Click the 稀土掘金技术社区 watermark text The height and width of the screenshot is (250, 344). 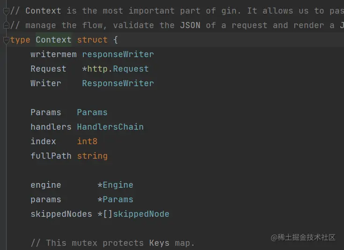(307, 237)
